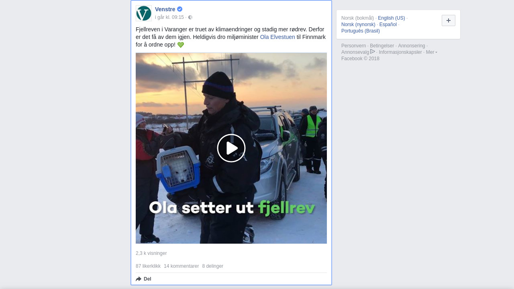Click the plus button to add language
The height and width of the screenshot is (289, 514).
click(449, 20)
